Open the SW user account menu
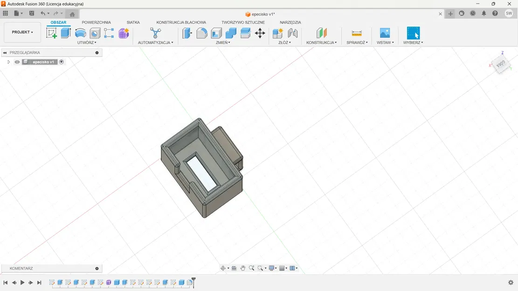This screenshot has width=518, height=291. pos(509,13)
